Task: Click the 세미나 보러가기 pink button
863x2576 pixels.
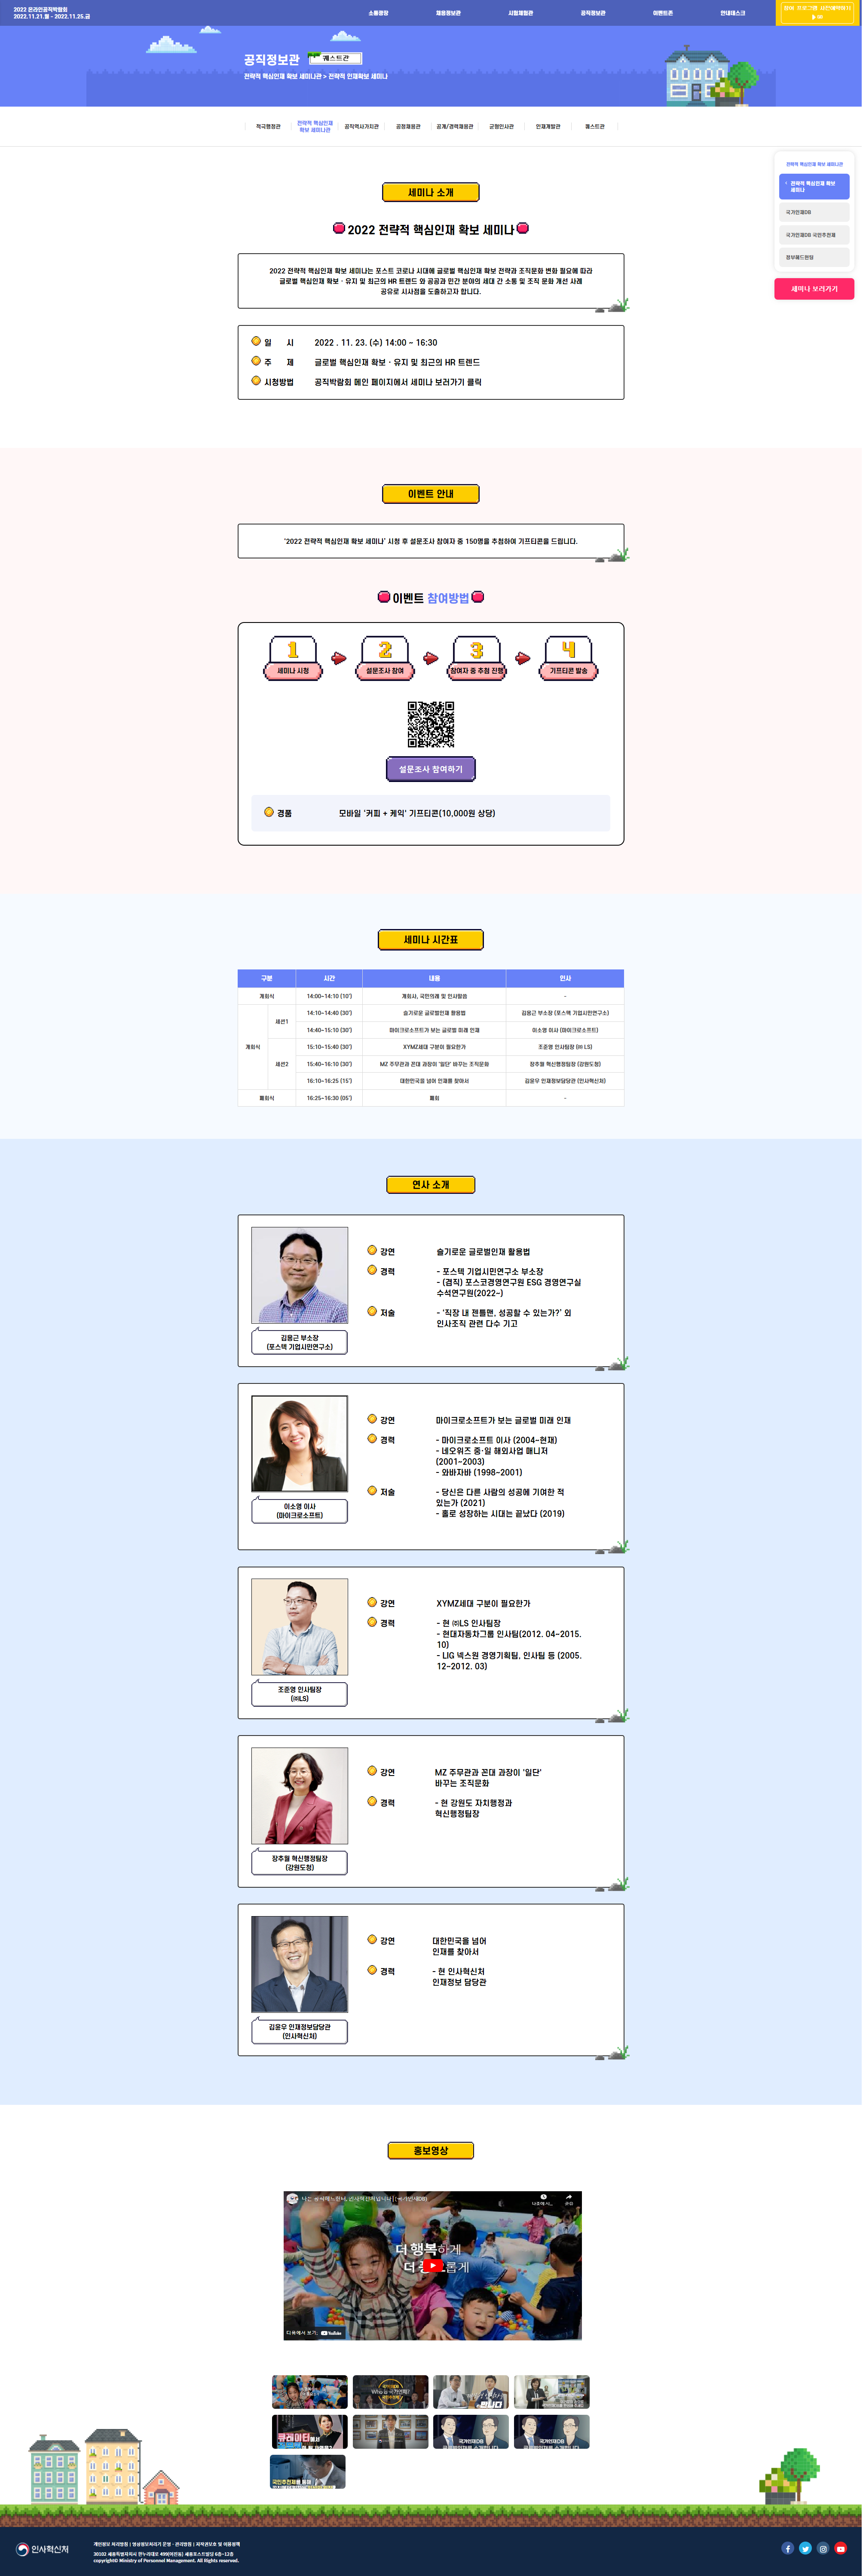Action: [814, 289]
